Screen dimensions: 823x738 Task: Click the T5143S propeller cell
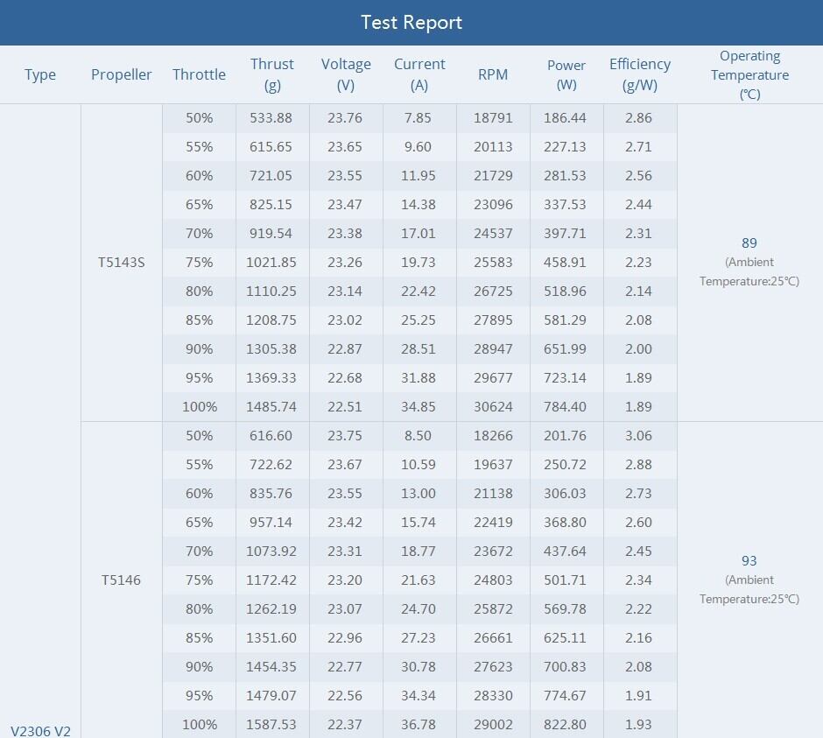[121, 262]
